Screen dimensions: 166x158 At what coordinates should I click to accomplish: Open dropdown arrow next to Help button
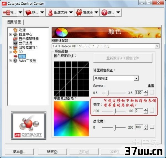pos(118,12)
